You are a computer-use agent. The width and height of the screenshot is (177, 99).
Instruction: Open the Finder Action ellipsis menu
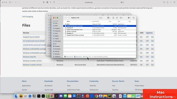point(121,18)
